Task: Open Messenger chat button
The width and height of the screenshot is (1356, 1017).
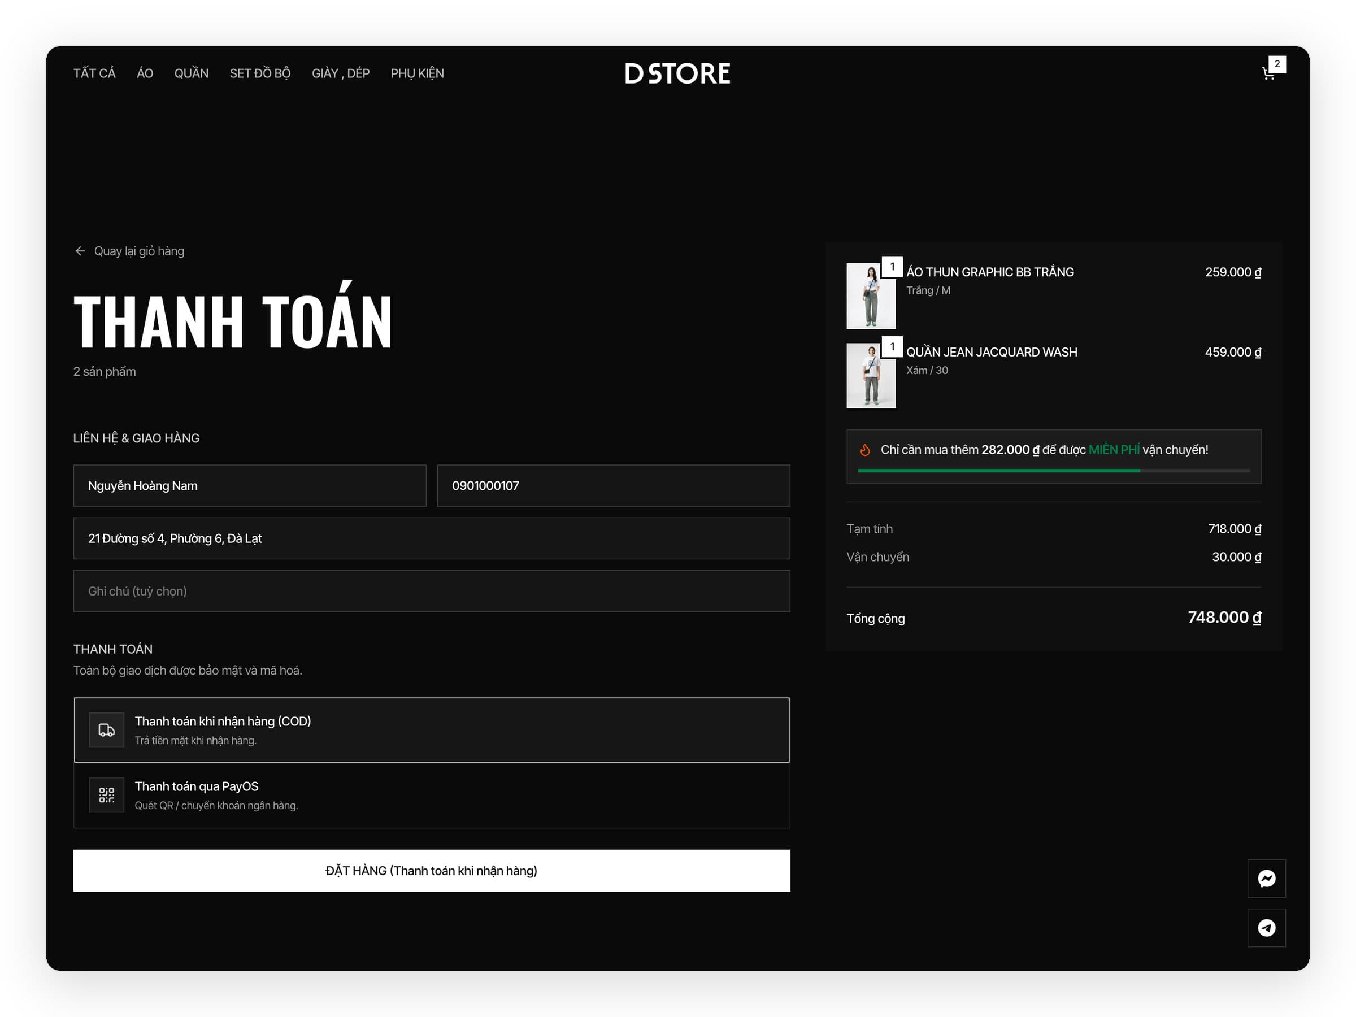Action: click(1267, 879)
